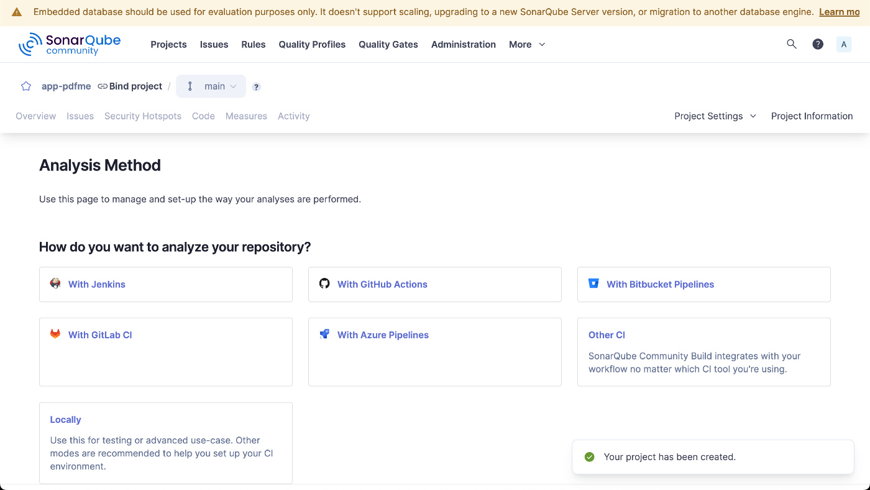Image resolution: width=870 pixels, height=490 pixels.
Task: Open the search magnifier icon
Action: tap(792, 44)
